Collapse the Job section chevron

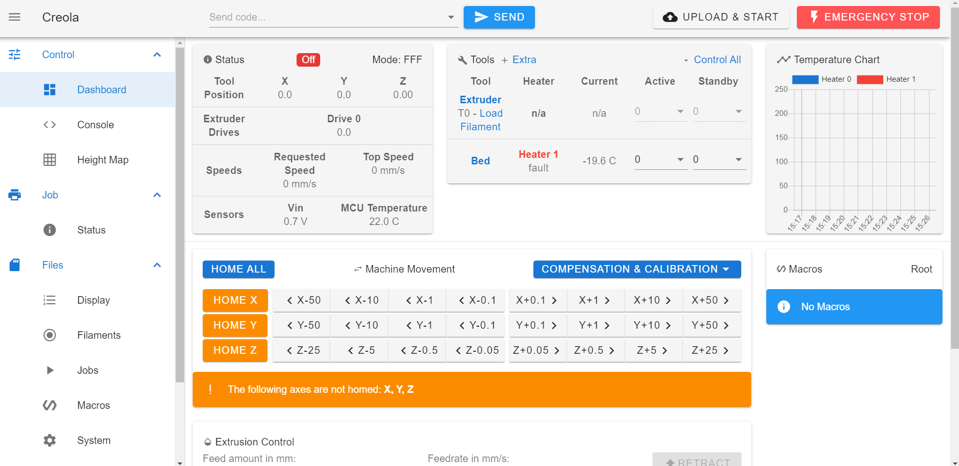coord(157,195)
